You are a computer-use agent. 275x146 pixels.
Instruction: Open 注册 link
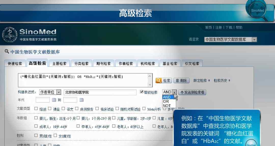[218, 27]
